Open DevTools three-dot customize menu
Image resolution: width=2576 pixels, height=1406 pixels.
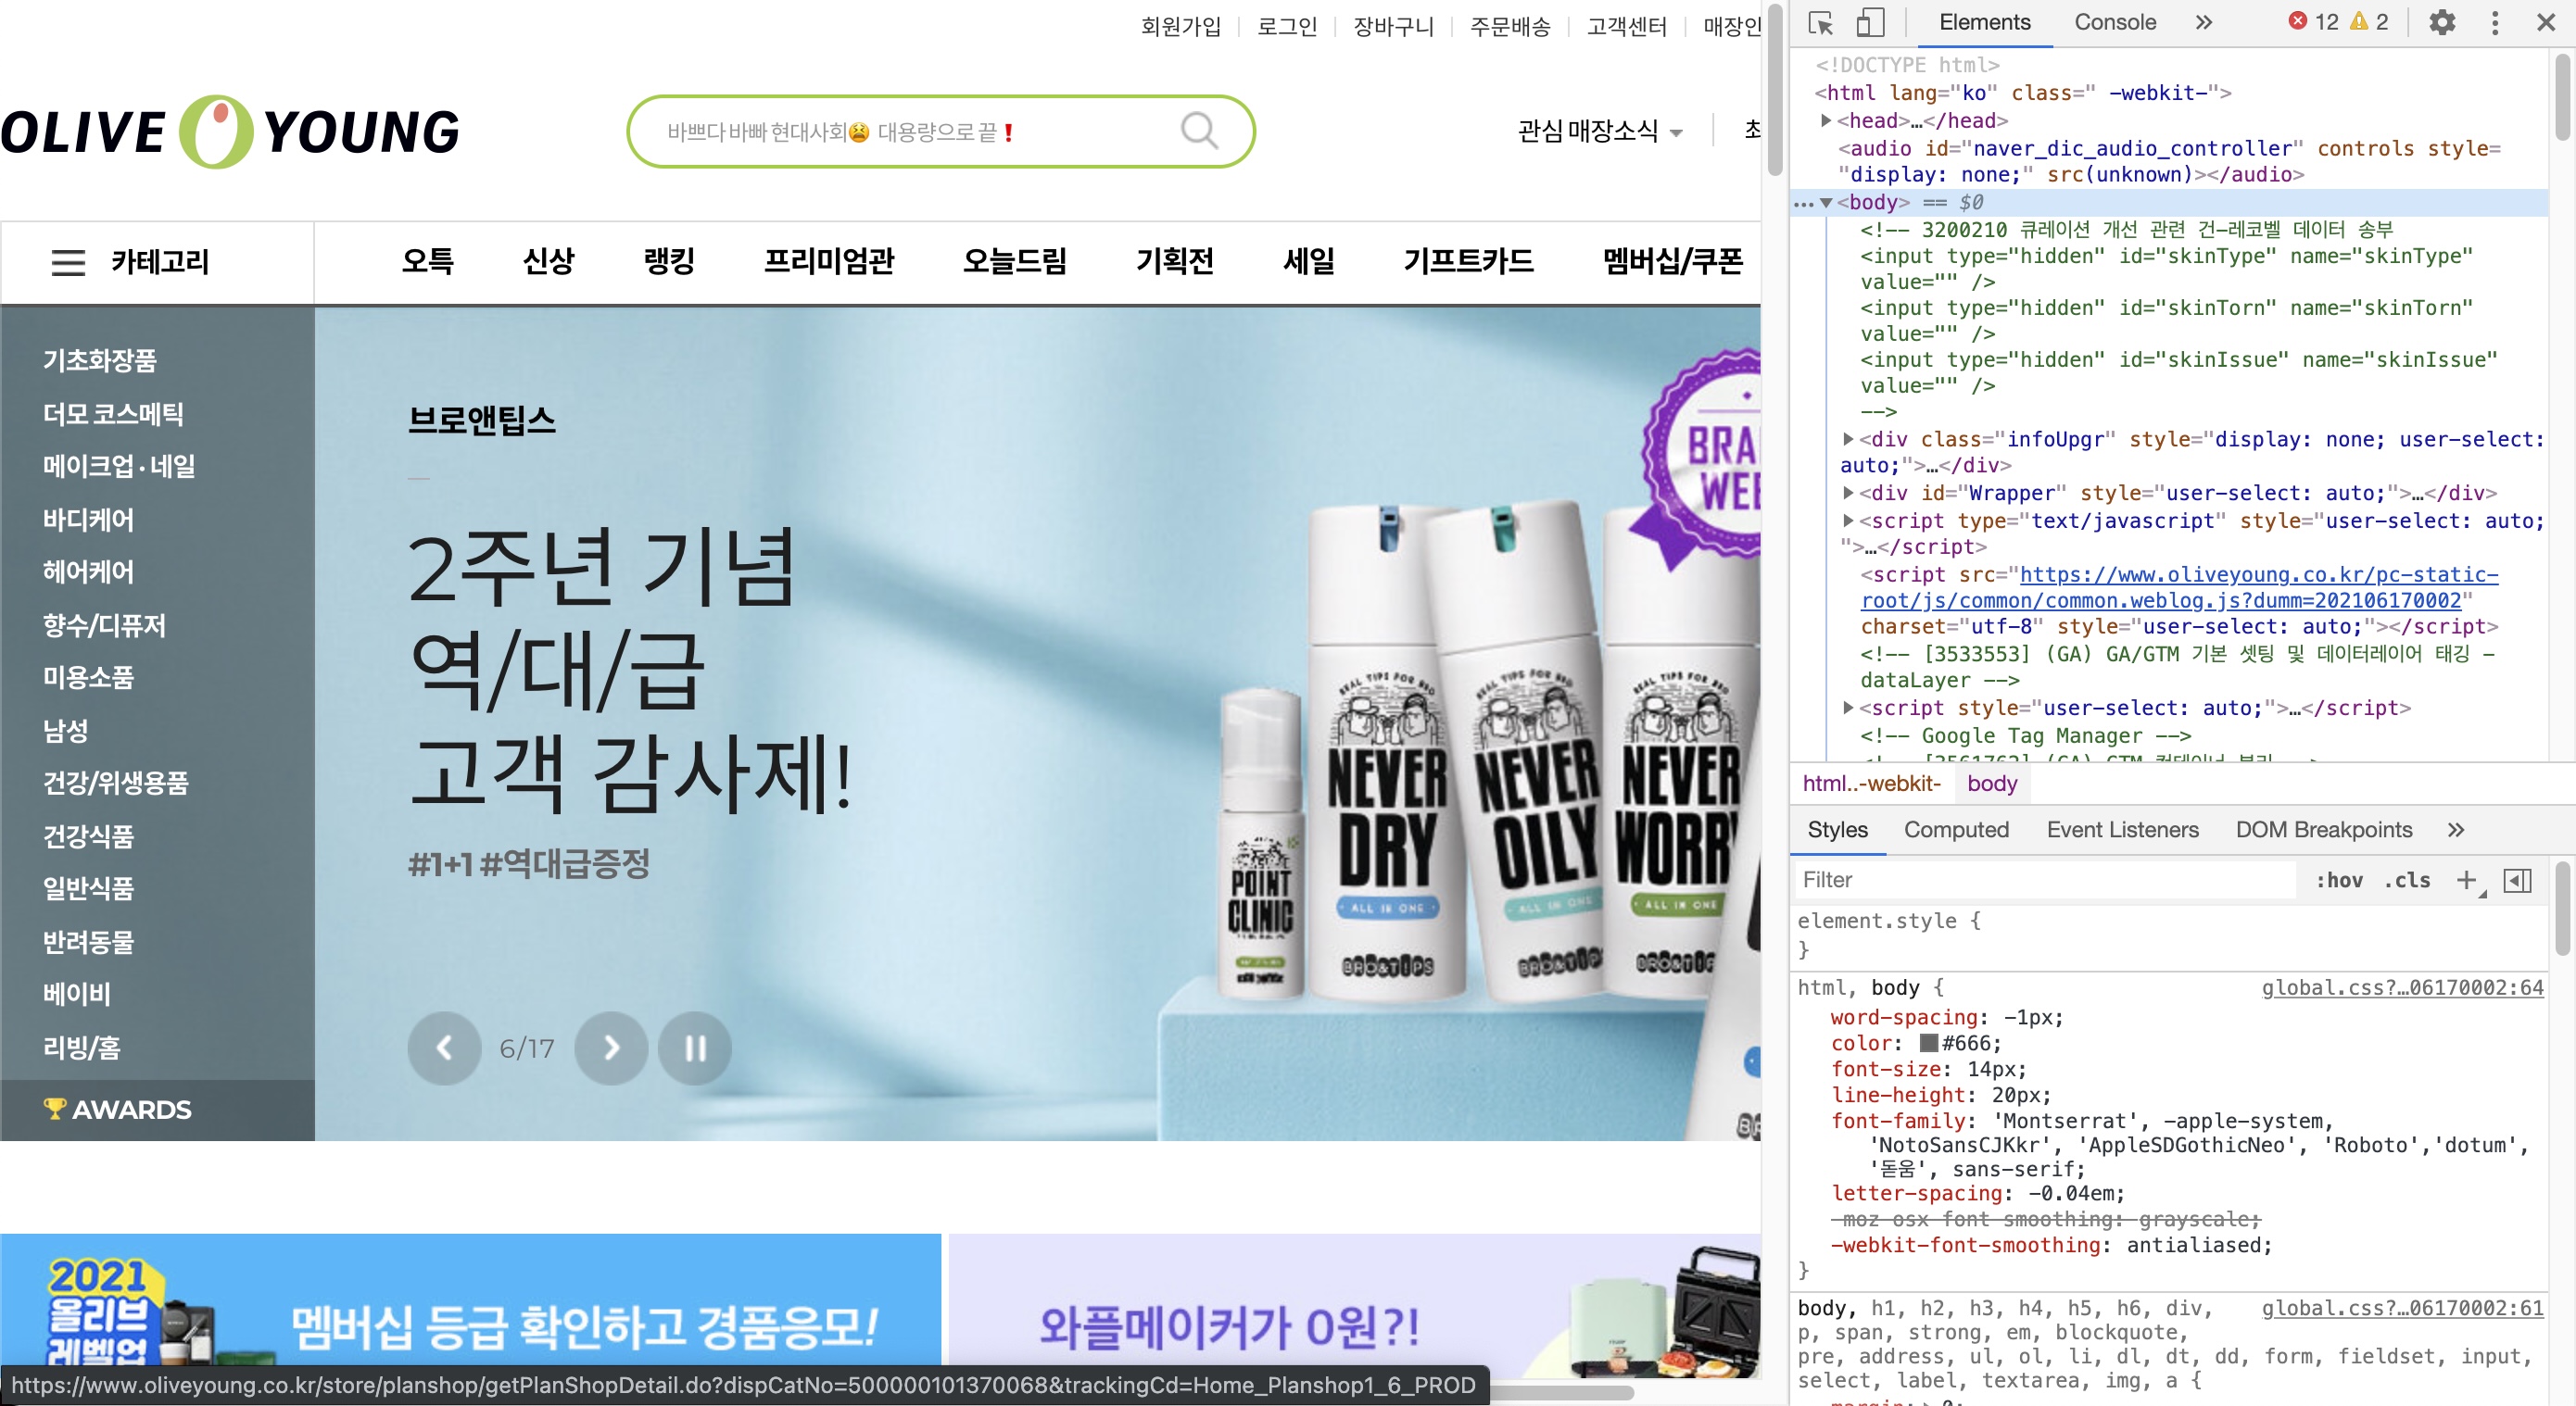[2494, 22]
